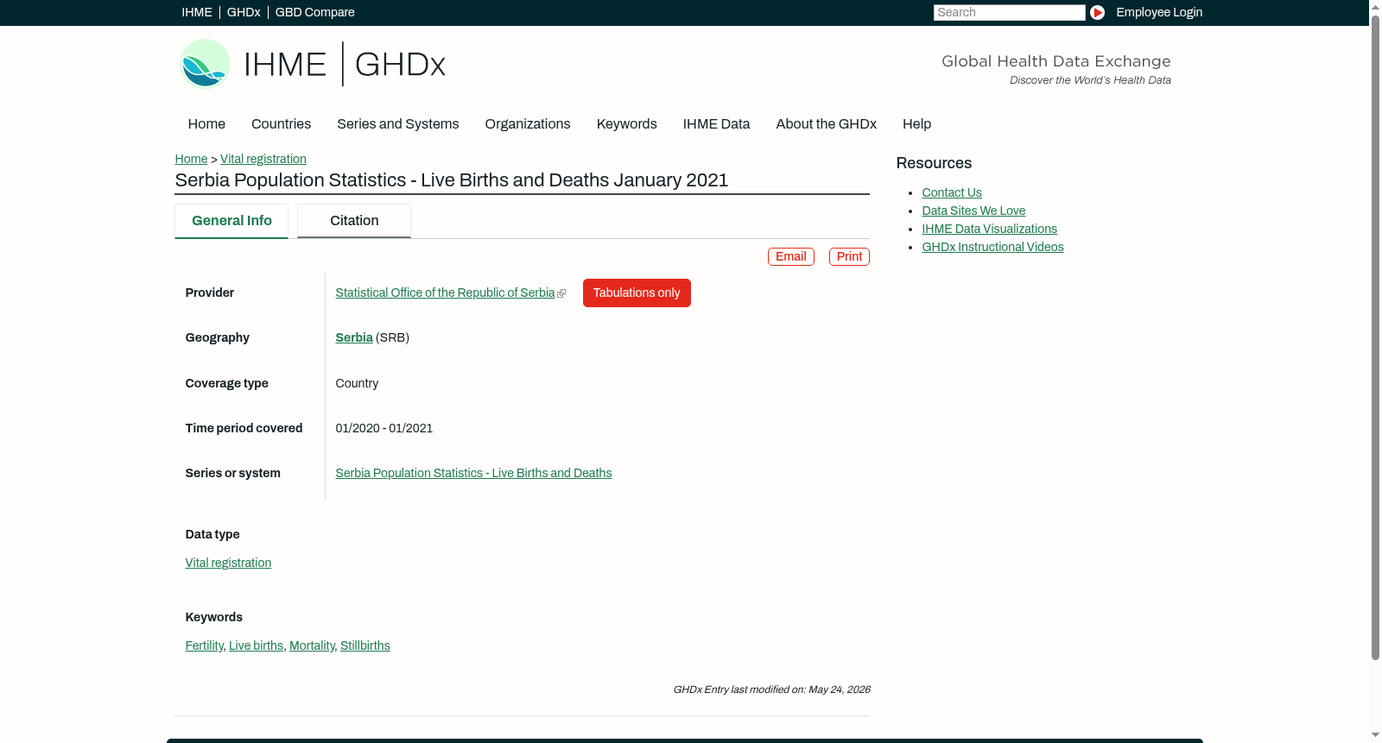Click the Live births keyword link
The image size is (1382, 743).
pyautogui.click(x=256, y=645)
